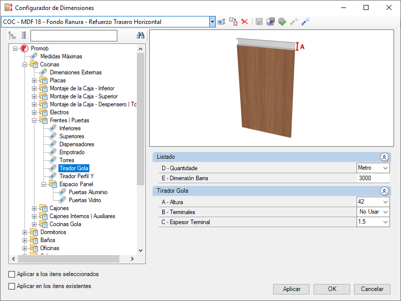The height and width of the screenshot is (301, 401).
Task: Click the expand tree icon above the tree
Action: tap(12, 35)
